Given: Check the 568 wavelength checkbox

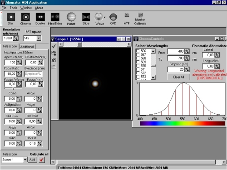Looking at the screenshot, I should click(138, 58).
